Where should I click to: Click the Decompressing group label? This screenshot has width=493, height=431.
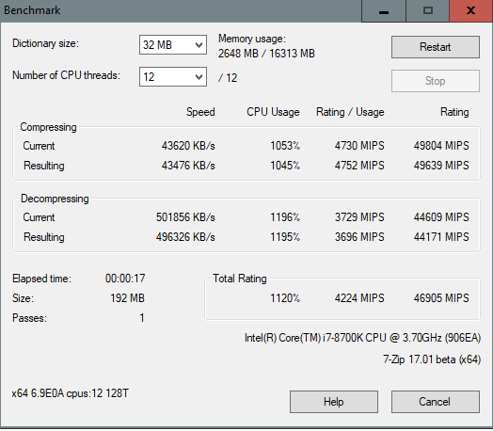[x=55, y=199]
